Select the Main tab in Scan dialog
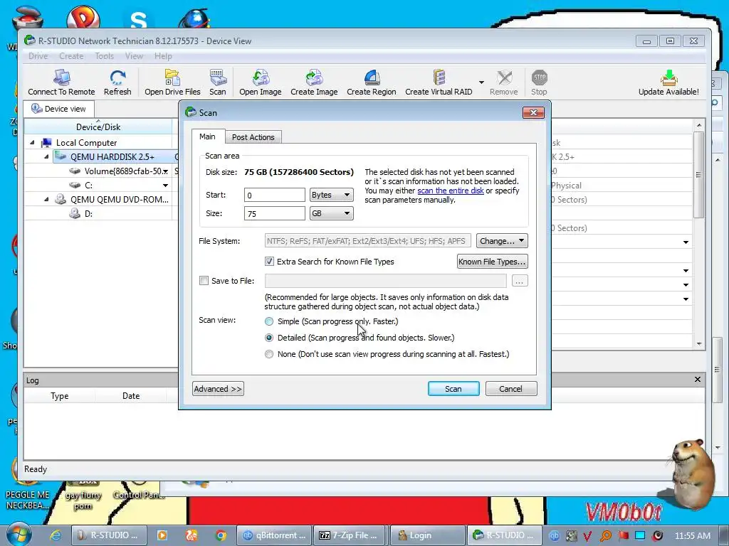729x546 pixels. [x=207, y=136]
